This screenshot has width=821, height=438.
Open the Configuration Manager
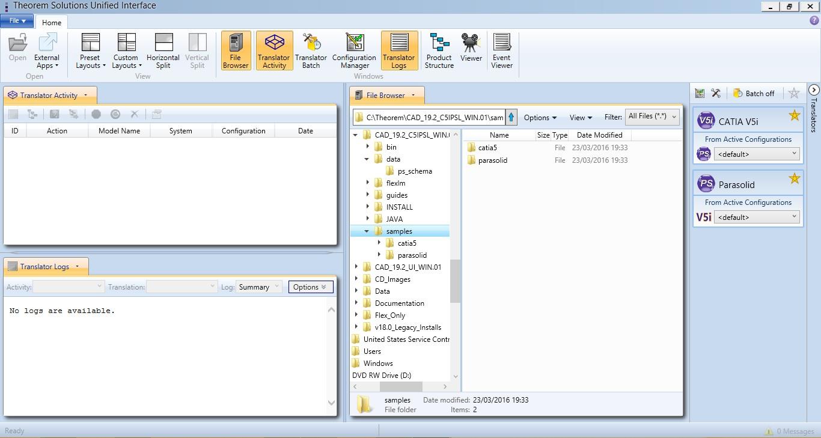[x=354, y=51]
